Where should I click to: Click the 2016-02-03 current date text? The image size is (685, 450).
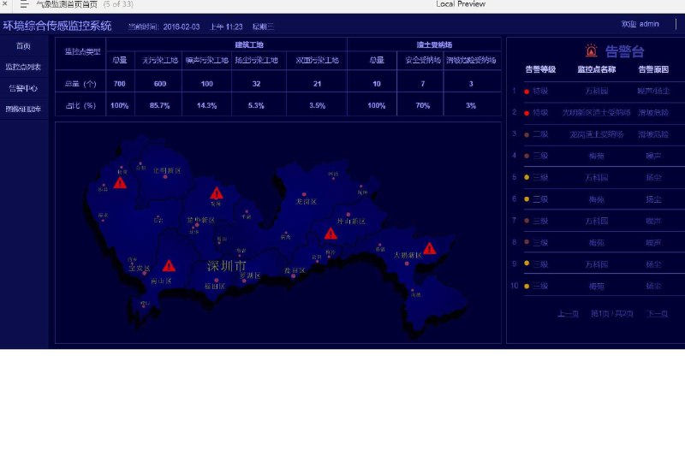tap(182, 27)
